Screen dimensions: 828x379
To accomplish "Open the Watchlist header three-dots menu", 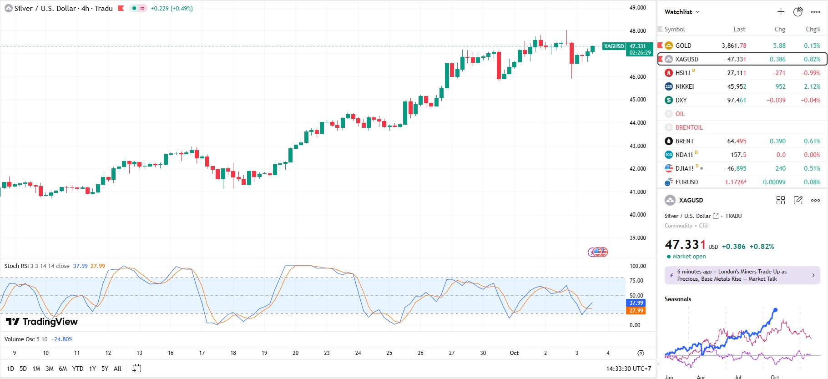I will tap(815, 12).
